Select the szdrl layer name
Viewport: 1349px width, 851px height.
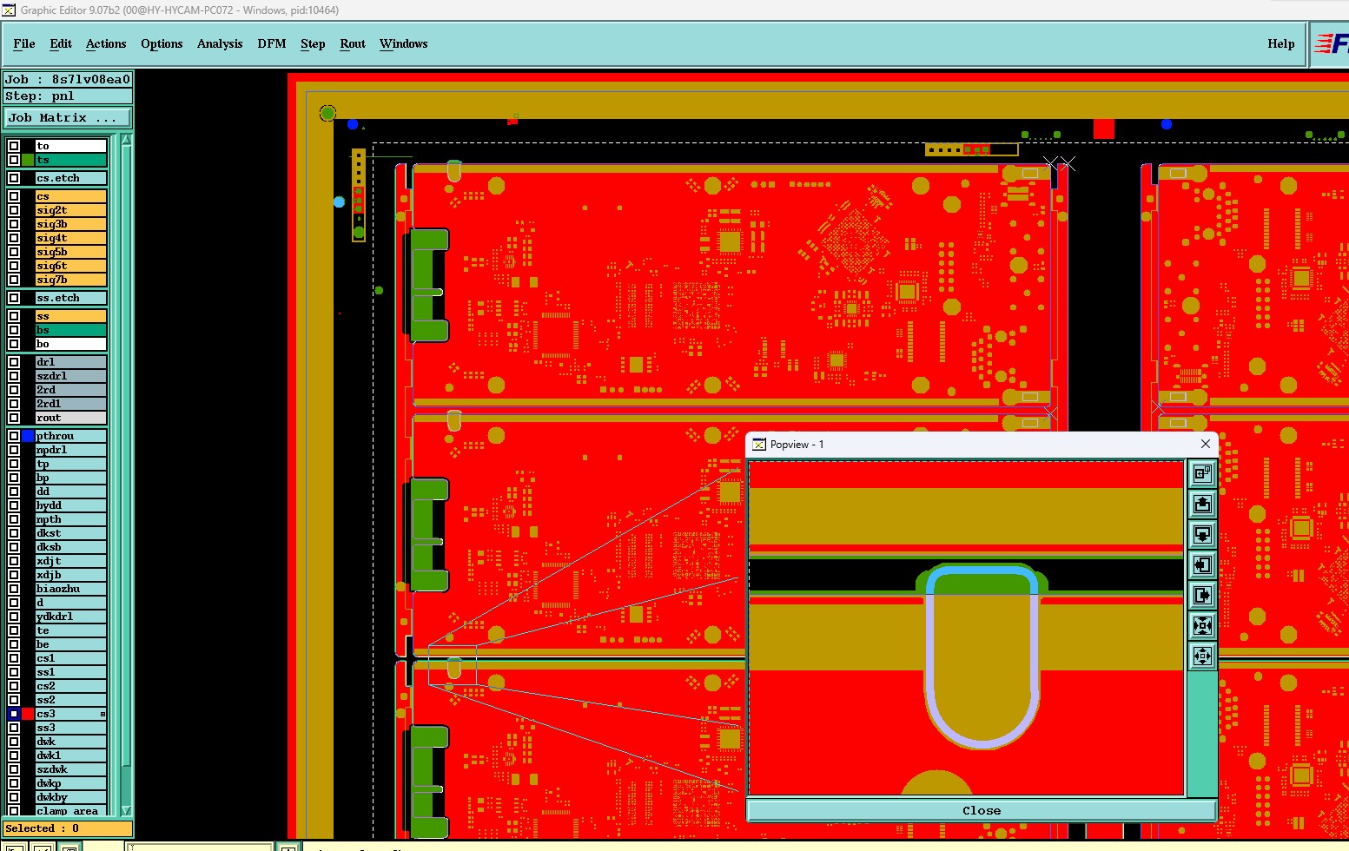71,376
